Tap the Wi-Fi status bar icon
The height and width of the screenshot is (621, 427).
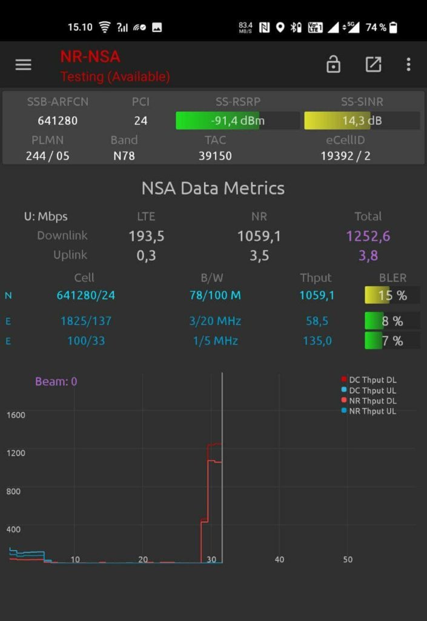[105, 27]
